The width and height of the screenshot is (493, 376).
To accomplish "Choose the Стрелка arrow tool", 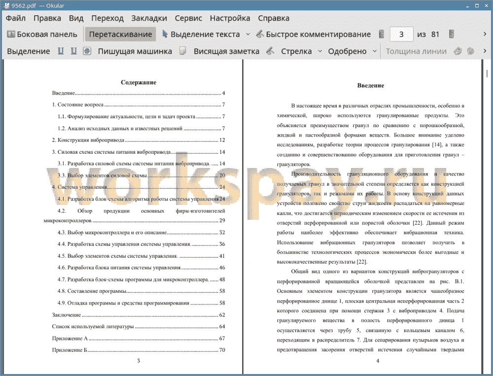I will pyautogui.click(x=296, y=51).
